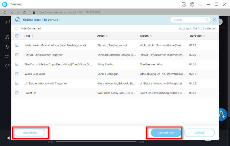The image size is (230, 146).
Task: Click album Live It Up (Official Song 2018 FIFA
Action: [162, 93]
